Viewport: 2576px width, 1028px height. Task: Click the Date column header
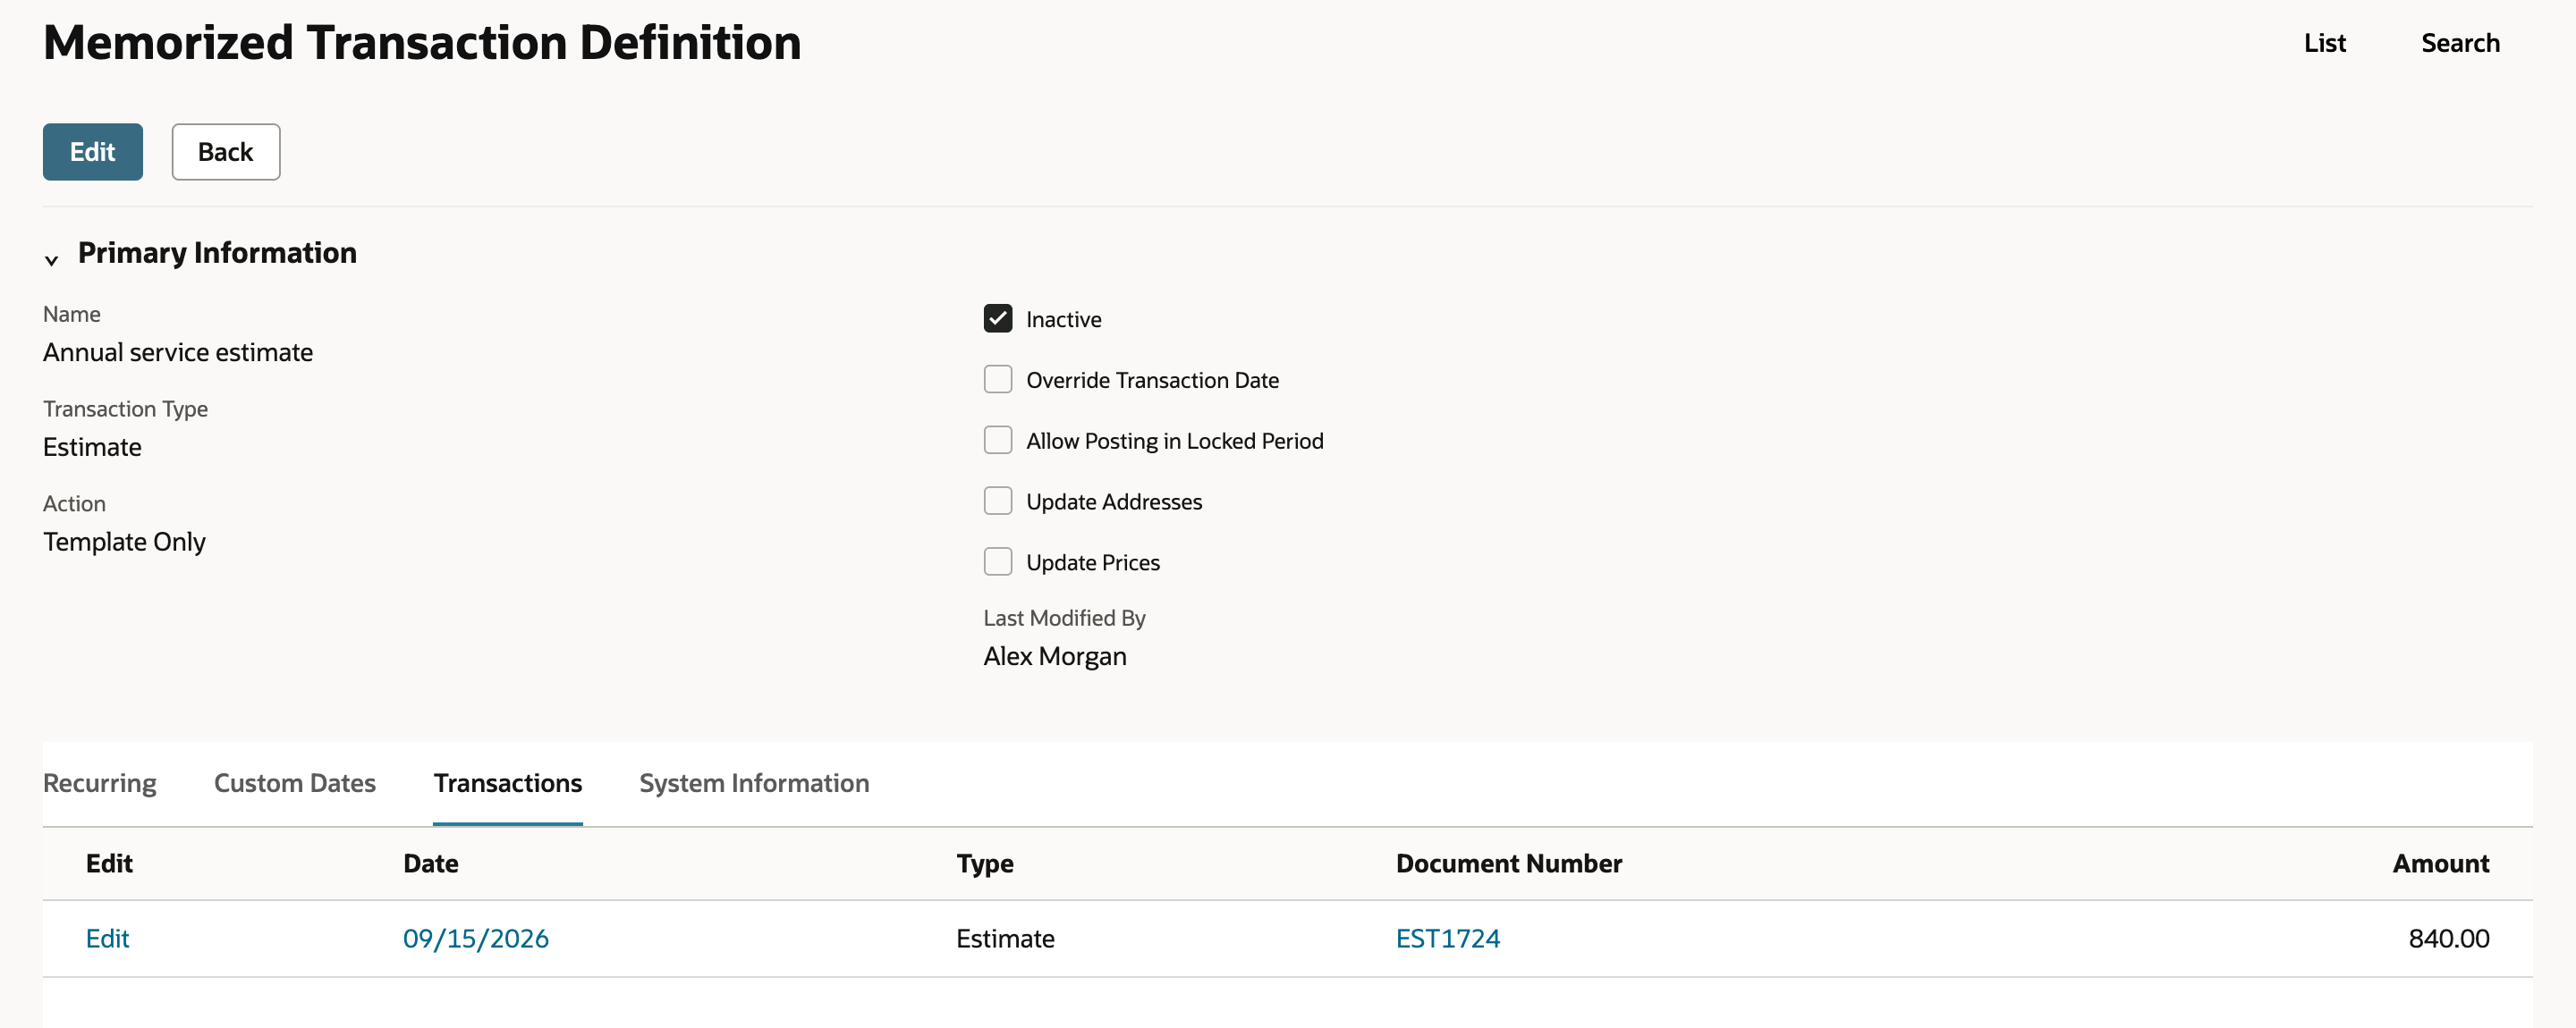tap(431, 864)
